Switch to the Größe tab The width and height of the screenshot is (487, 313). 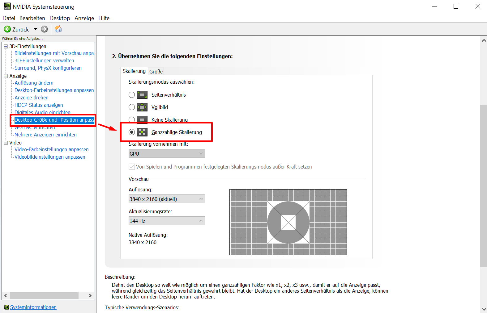coord(156,72)
